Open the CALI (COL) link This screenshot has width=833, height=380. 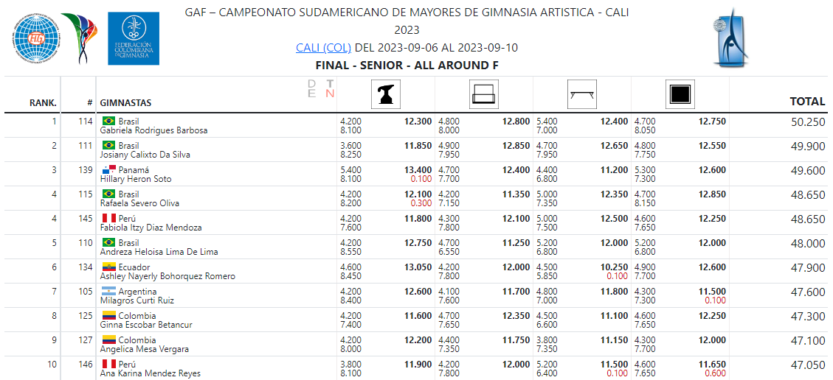tap(323, 48)
